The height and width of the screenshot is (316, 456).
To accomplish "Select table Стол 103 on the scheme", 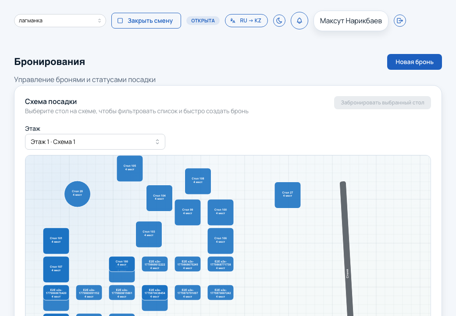I will (x=149, y=234).
